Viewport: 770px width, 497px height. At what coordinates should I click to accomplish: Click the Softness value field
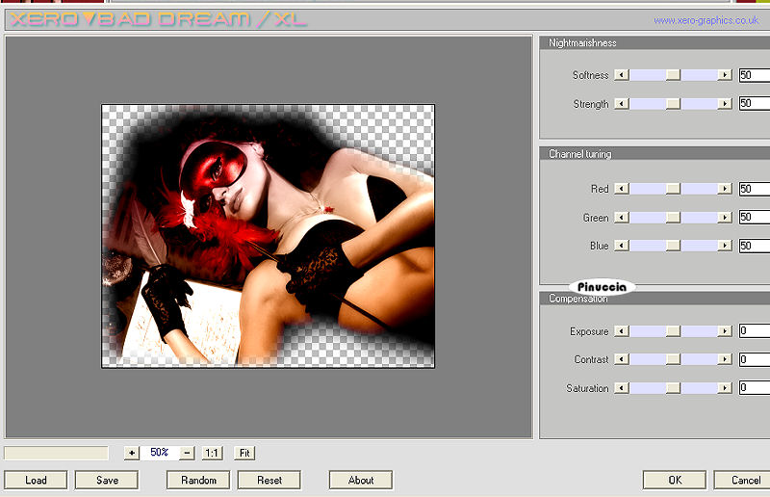(x=755, y=75)
